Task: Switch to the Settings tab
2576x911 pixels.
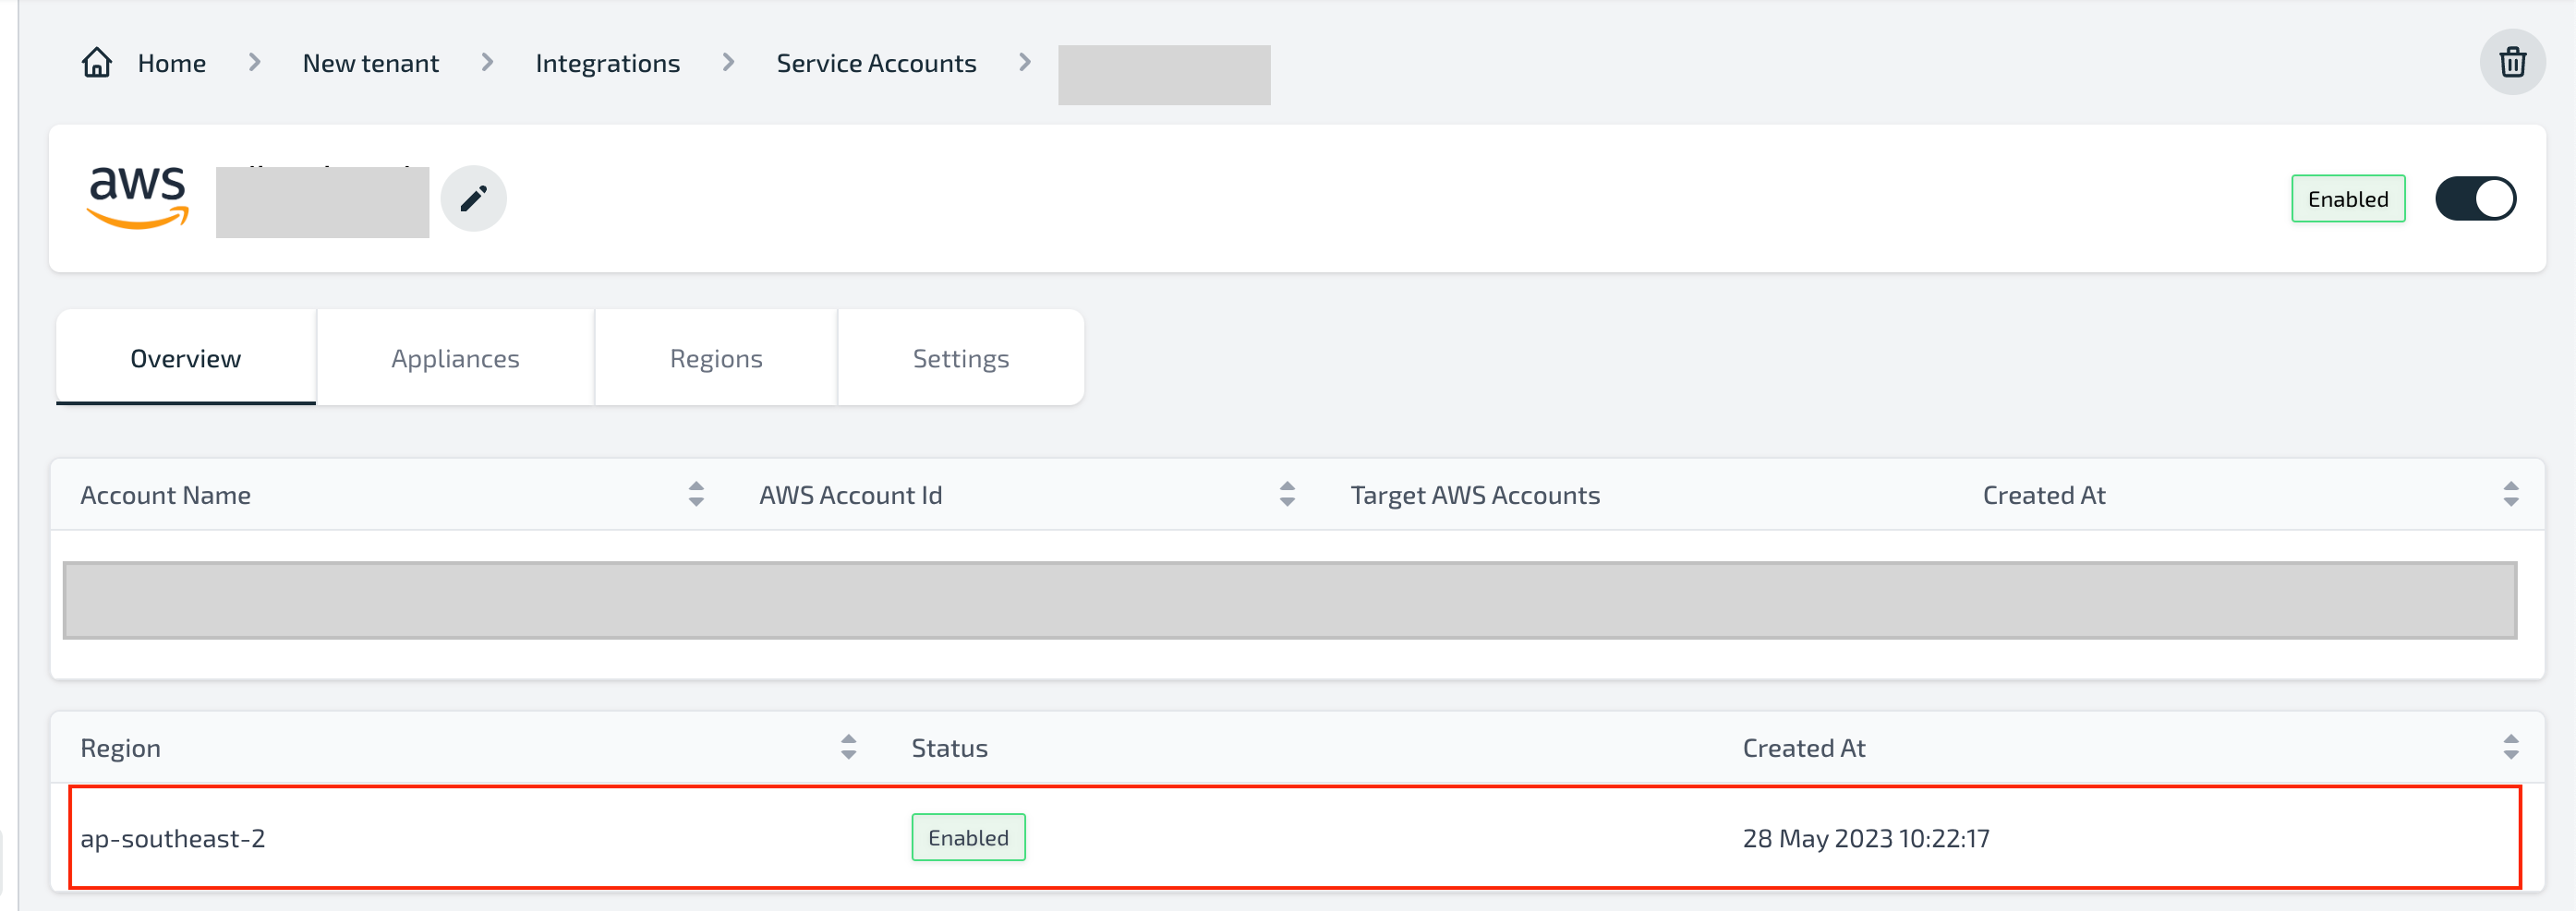Action: [x=961, y=357]
